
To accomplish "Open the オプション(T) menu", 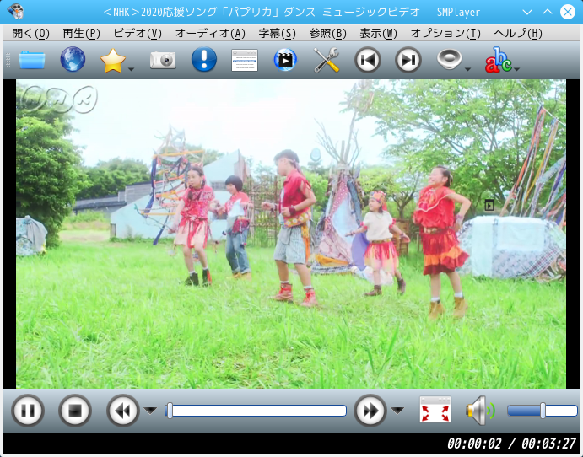I will point(445,34).
